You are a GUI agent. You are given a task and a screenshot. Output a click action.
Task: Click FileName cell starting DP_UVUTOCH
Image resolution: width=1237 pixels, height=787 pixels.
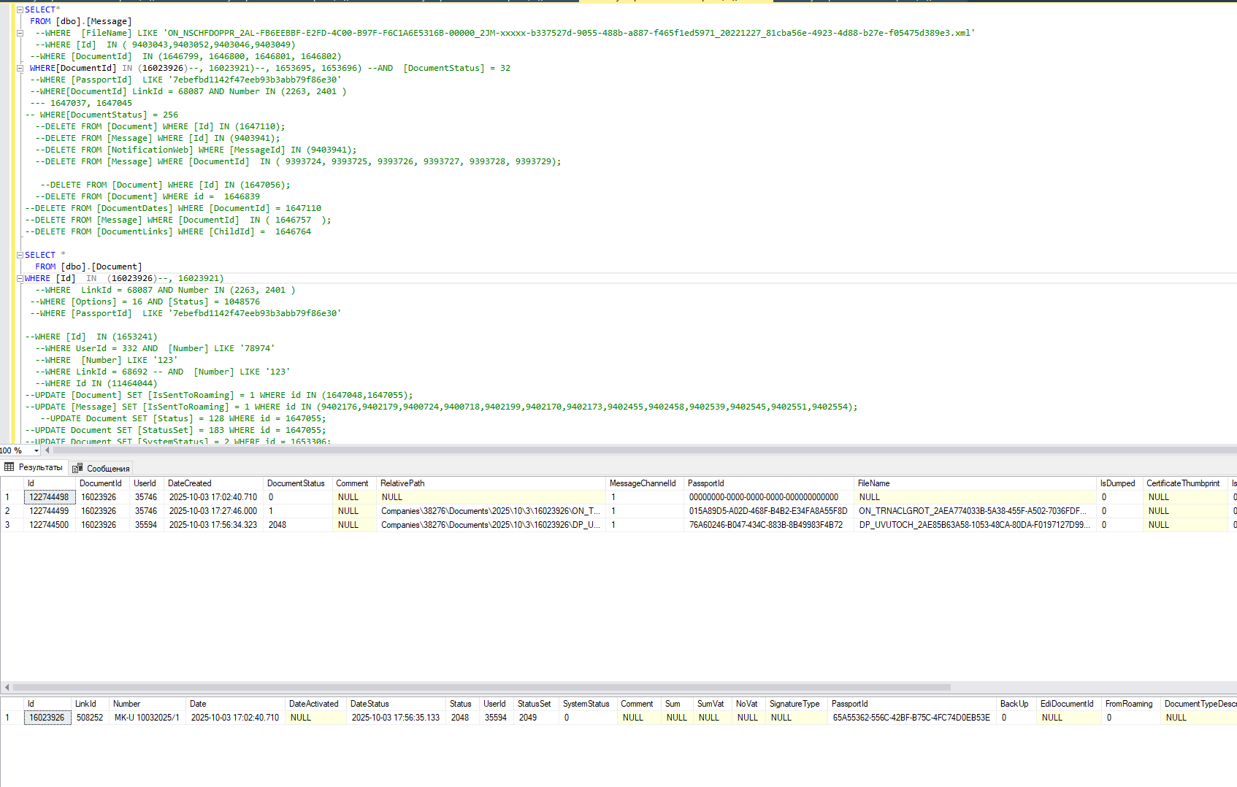point(976,525)
